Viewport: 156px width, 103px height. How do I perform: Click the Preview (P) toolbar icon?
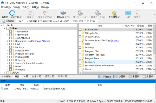pos(138,13)
